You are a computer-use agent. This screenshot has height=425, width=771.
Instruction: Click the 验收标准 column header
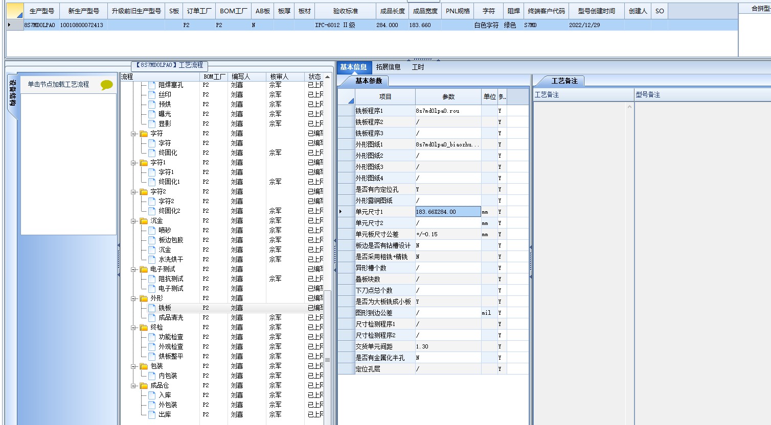pos(345,11)
